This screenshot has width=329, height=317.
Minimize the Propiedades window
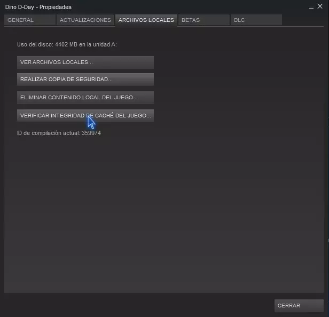[311, 7]
